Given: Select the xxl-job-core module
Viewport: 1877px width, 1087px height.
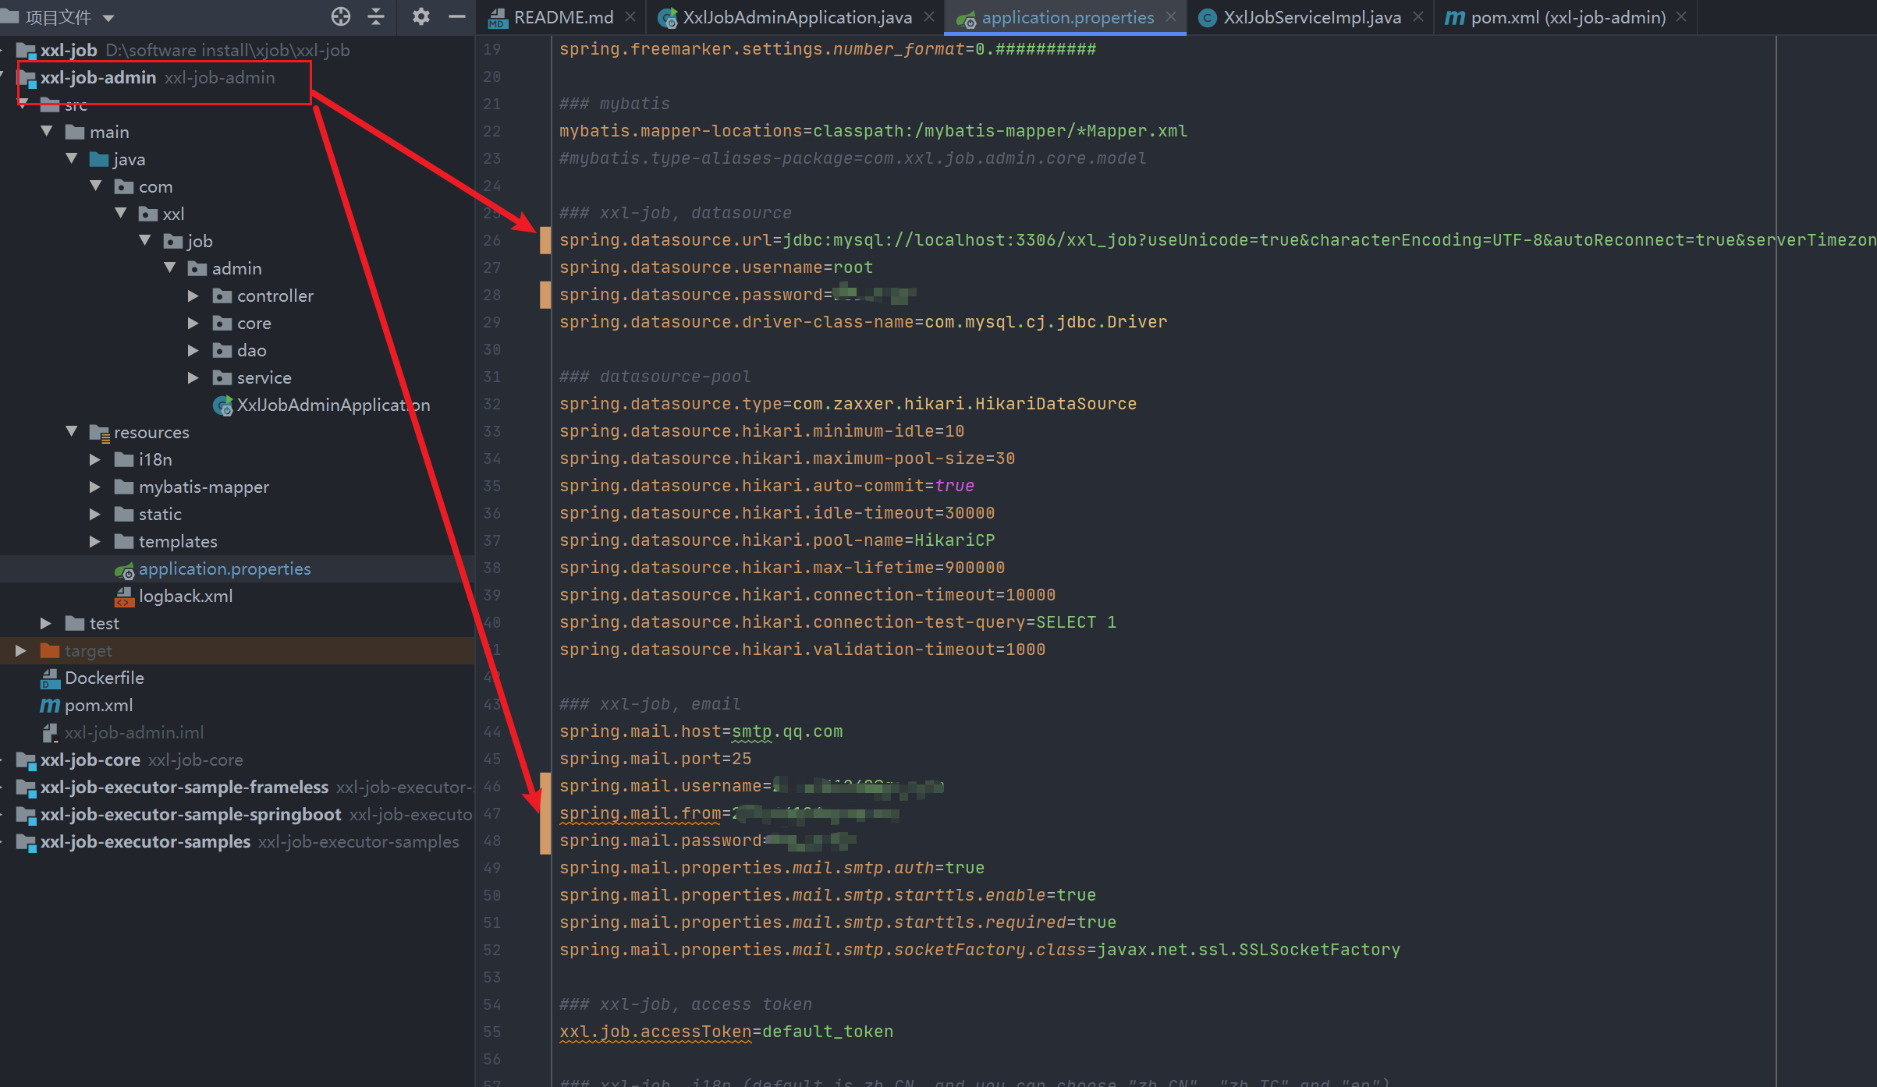Looking at the screenshot, I should 90,759.
